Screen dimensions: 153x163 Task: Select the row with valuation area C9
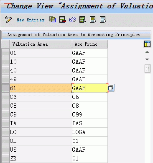point(5,114)
